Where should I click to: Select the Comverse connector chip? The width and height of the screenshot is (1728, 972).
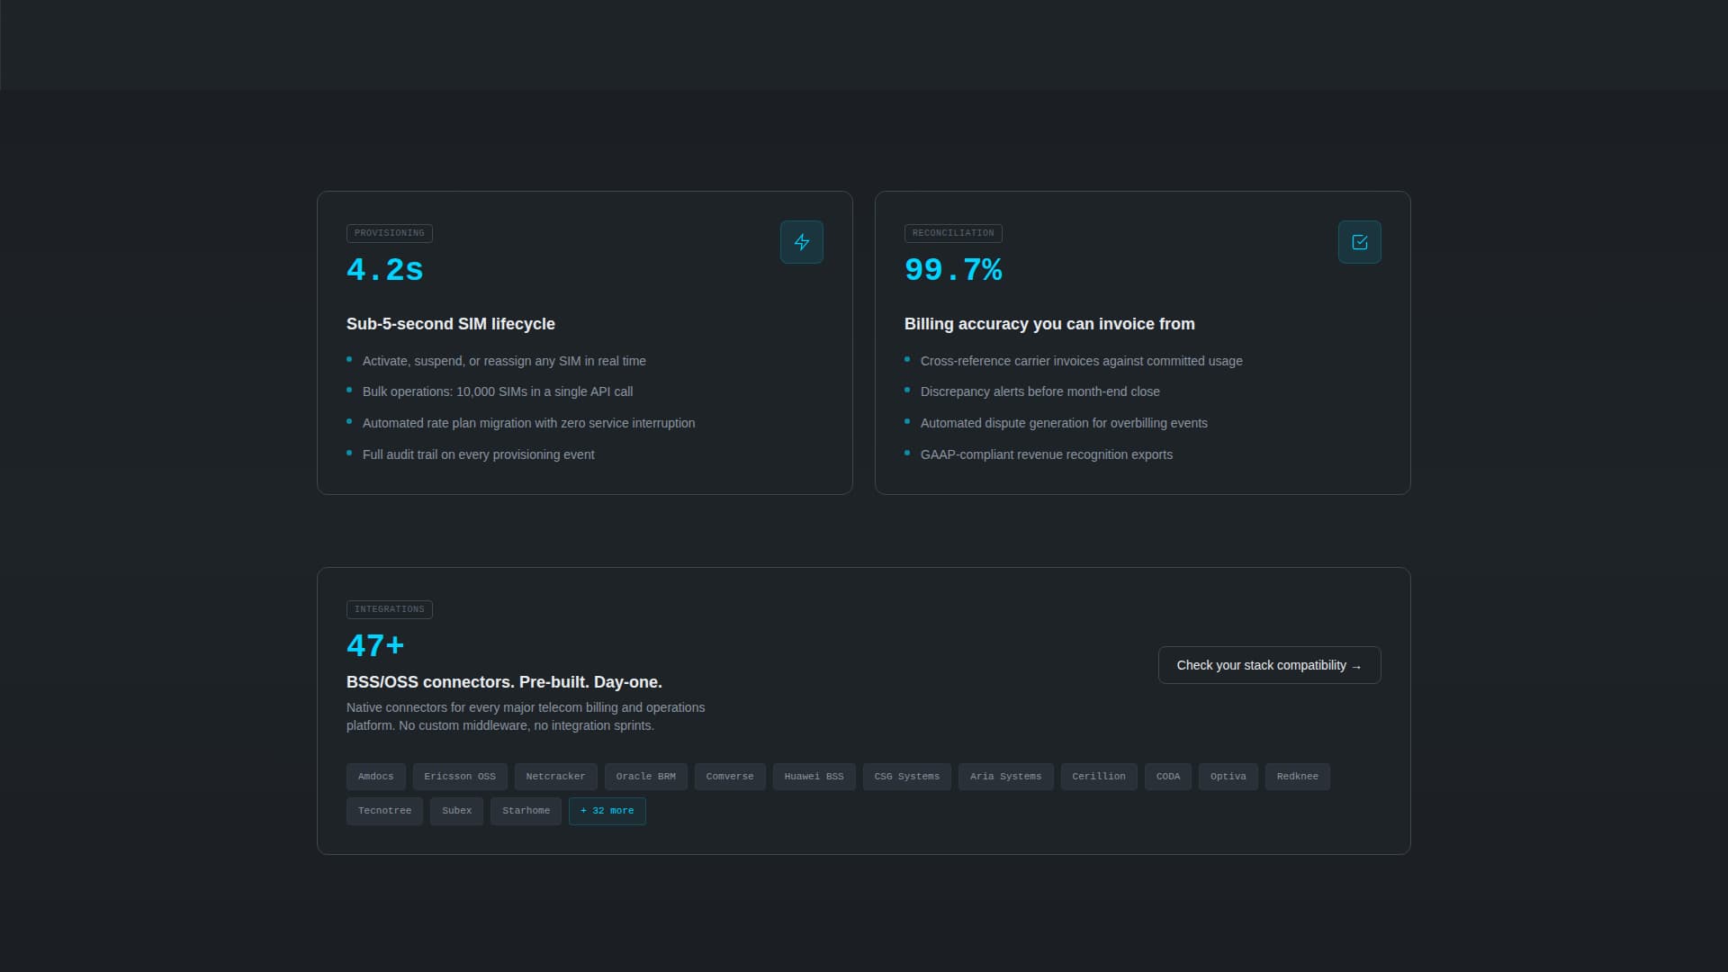point(730,777)
